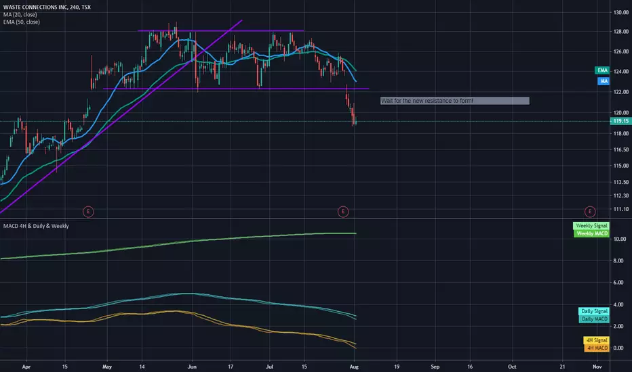
Task: Click the 128.00 price axis label
Action: (x=620, y=31)
